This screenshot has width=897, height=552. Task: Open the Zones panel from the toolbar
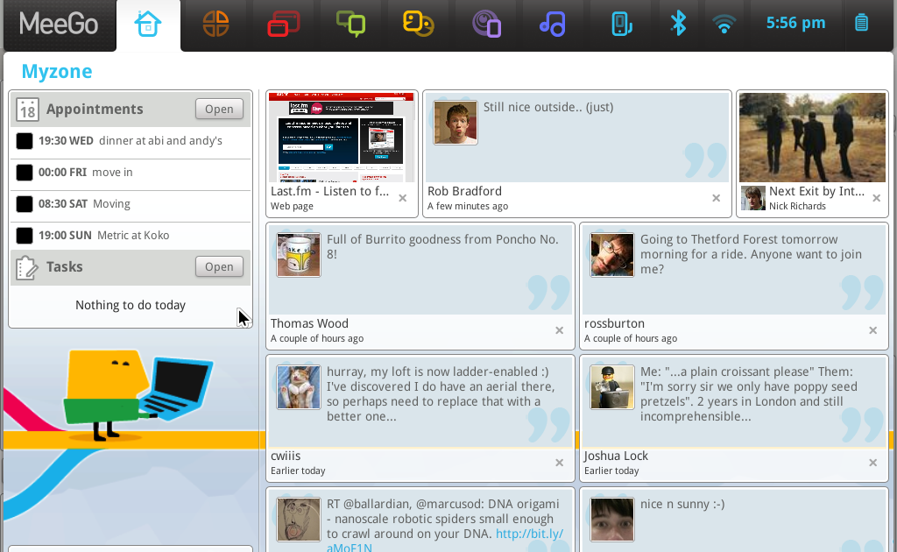[x=215, y=24]
